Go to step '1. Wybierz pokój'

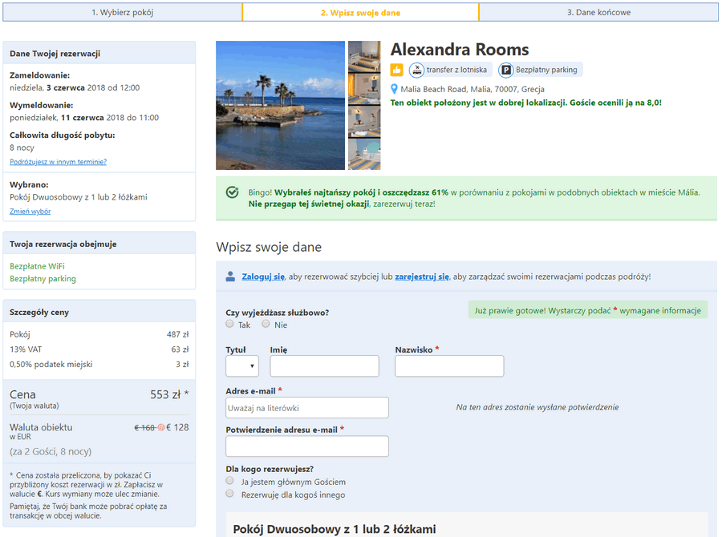click(123, 13)
